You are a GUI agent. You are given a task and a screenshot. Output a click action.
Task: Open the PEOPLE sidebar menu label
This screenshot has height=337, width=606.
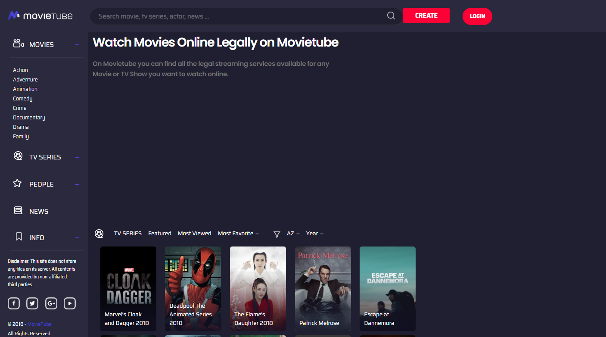(x=41, y=184)
